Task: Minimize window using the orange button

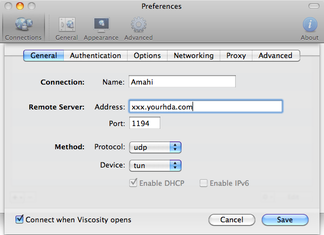Action: [x=20, y=6]
